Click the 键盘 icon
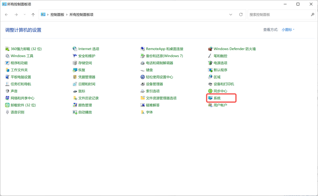The height and width of the screenshot is (196, 318). tap(143, 70)
